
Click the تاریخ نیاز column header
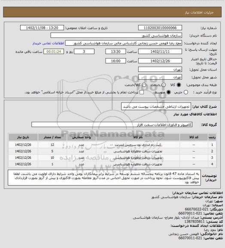pyautogui.click(x=23, y=137)
